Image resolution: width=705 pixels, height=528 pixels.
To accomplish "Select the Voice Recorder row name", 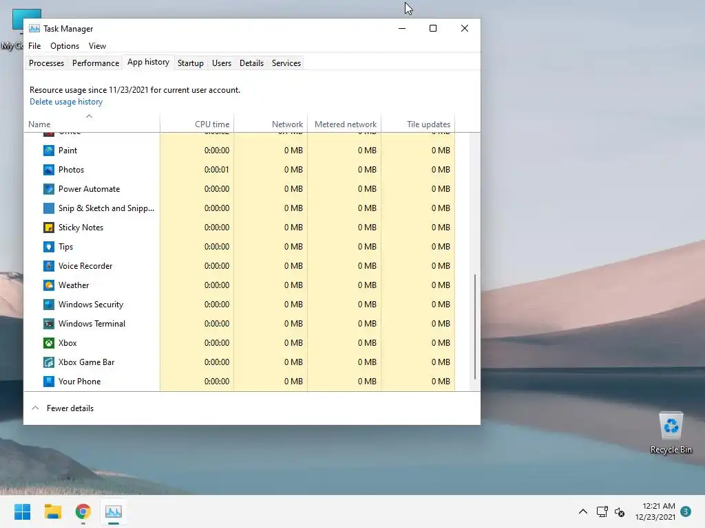I will tap(85, 266).
